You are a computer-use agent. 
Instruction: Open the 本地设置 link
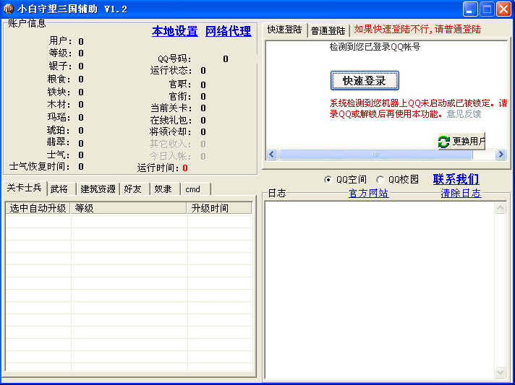tap(175, 31)
